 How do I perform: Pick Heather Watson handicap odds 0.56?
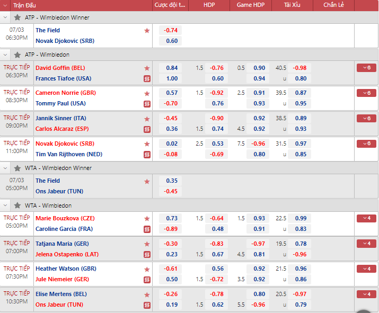[x=217, y=269]
